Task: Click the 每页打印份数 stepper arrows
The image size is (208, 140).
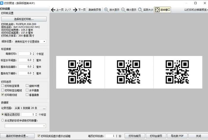Action: (x=116, y=136)
